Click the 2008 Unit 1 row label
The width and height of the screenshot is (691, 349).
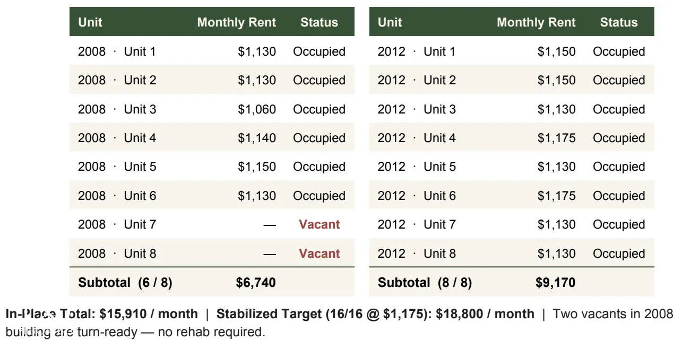pyautogui.click(x=117, y=51)
